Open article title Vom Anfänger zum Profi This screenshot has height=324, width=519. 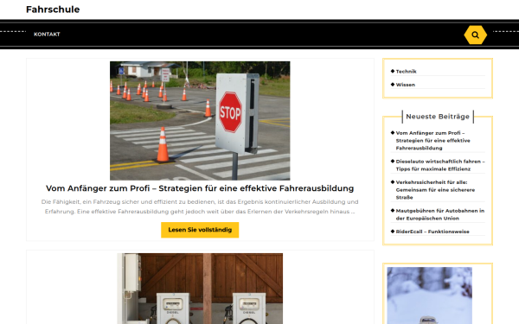(200, 188)
